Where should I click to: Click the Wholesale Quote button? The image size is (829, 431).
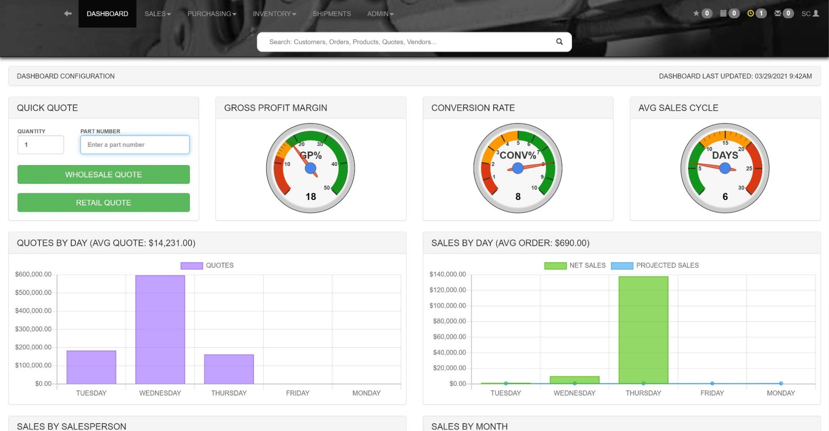104,175
